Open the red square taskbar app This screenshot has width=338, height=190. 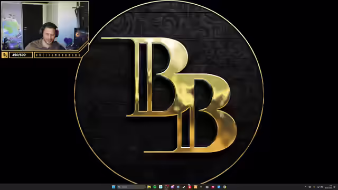[190, 187]
